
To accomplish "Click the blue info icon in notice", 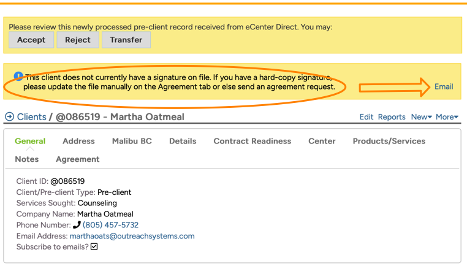I will coord(18,77).
